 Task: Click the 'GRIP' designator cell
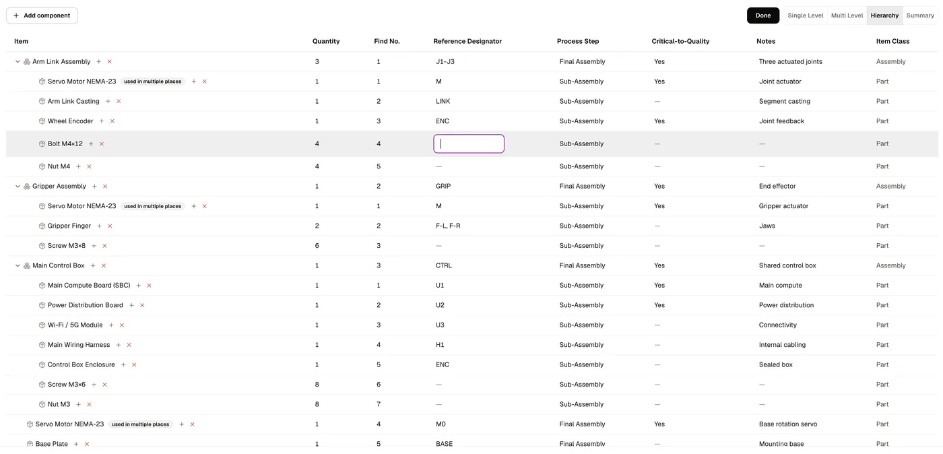(443, 186)
